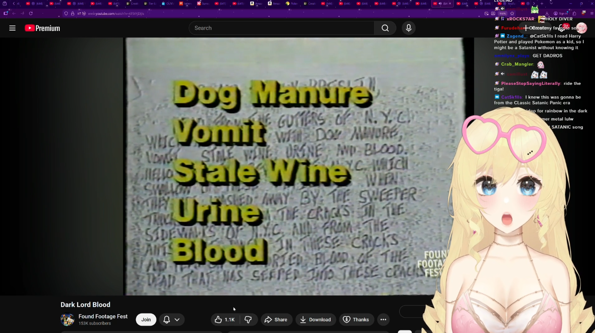
Task: Show the site security lock info
Action: (72, 14)
